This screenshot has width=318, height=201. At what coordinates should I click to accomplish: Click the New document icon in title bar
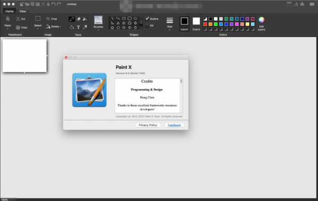click(x=21, y=4)
